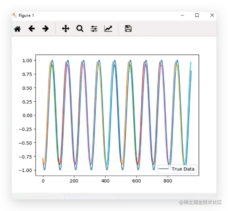This screenshot has height=211, width=228.
Task: Click the x-axis label 600
Action: coord(137,181)
